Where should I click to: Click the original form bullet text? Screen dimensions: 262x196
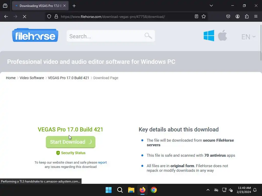pos(182,166)
